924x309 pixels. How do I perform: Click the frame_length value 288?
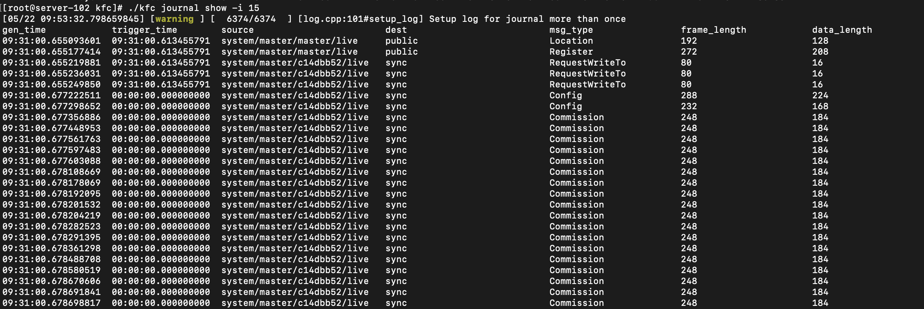coord(689,96)
